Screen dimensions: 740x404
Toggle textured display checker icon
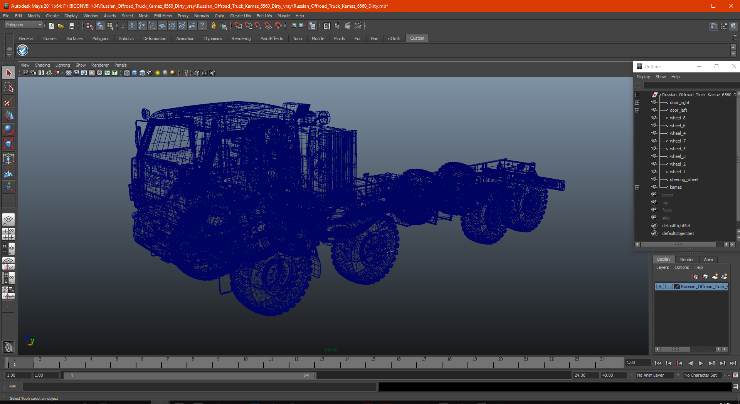click(x=150, y=73)
